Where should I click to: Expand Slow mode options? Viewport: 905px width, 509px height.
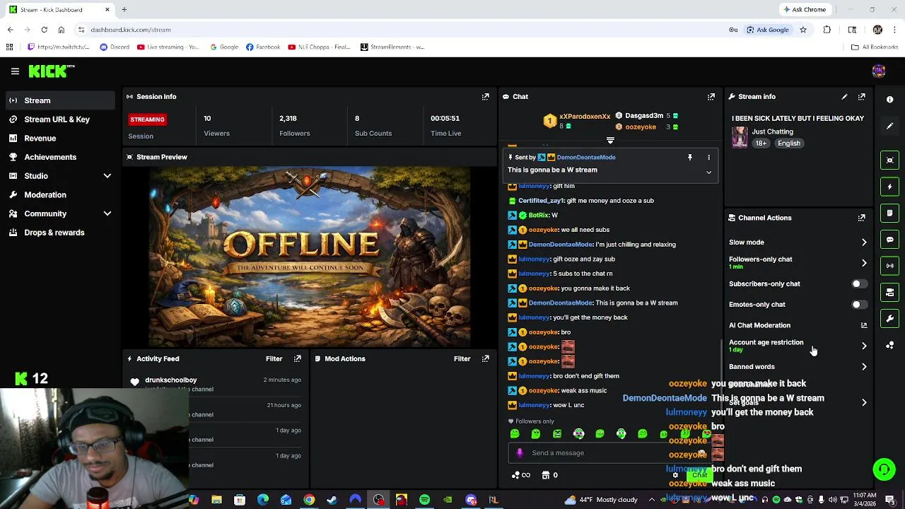(x=864, y=242)
